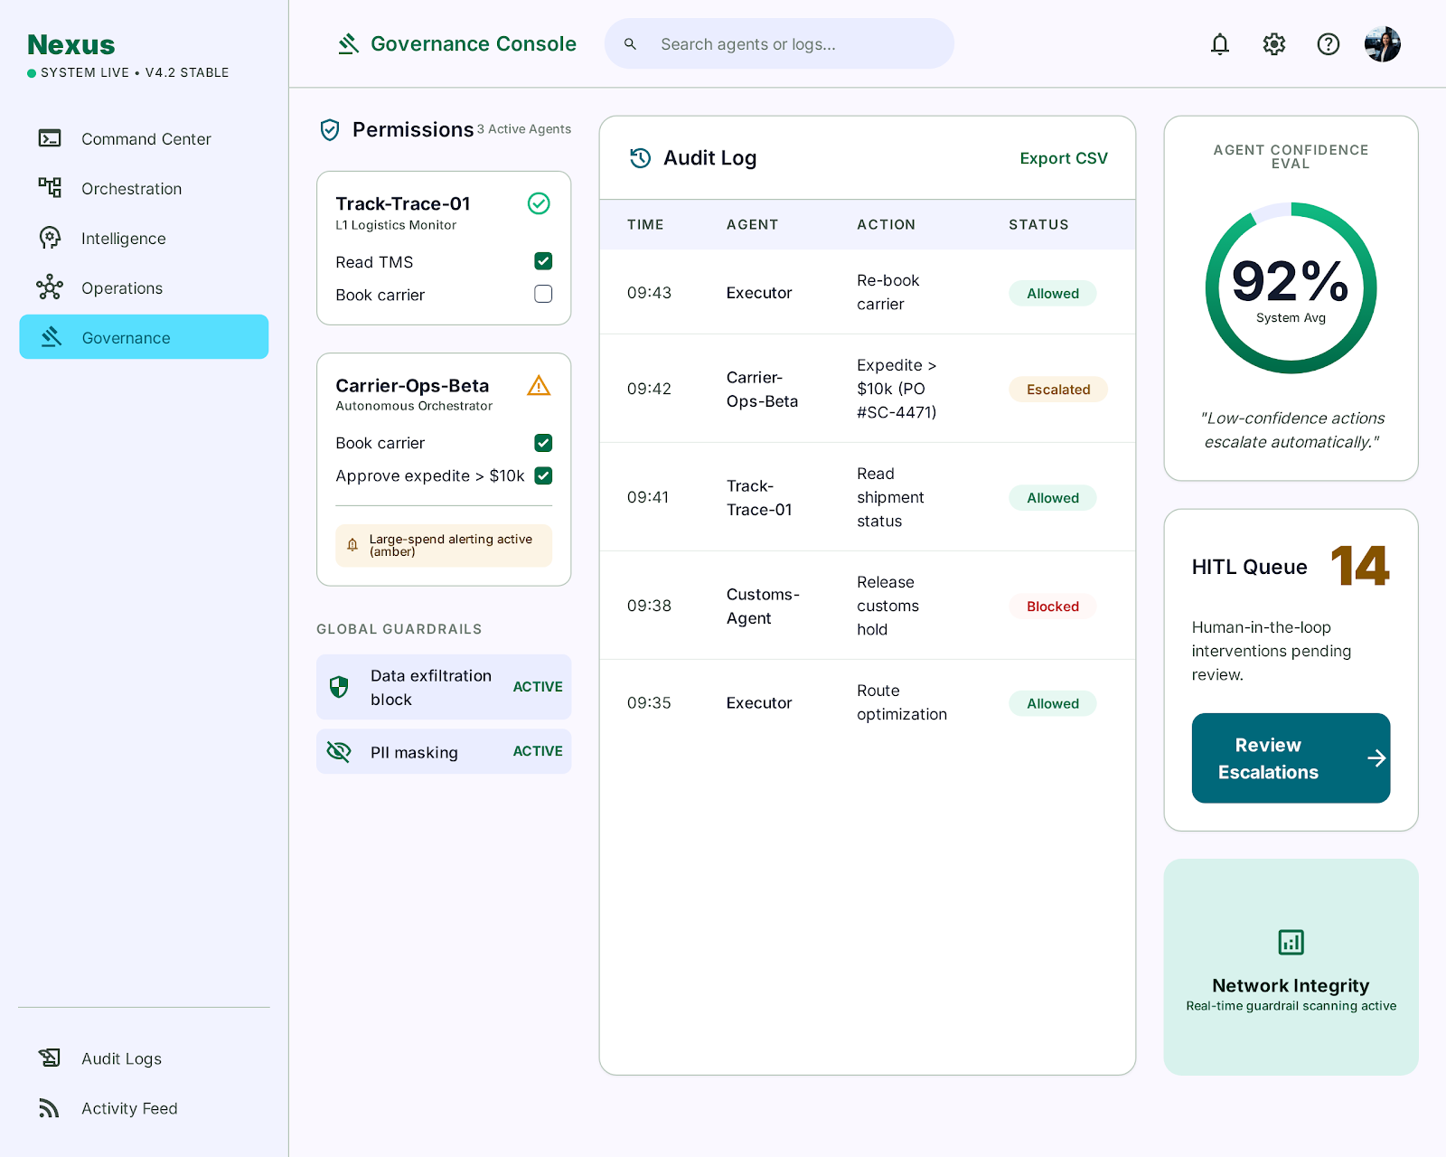Click the Blocked status badge
The width and height of the screenshot is (1446, 1157).
point(1053,606)
